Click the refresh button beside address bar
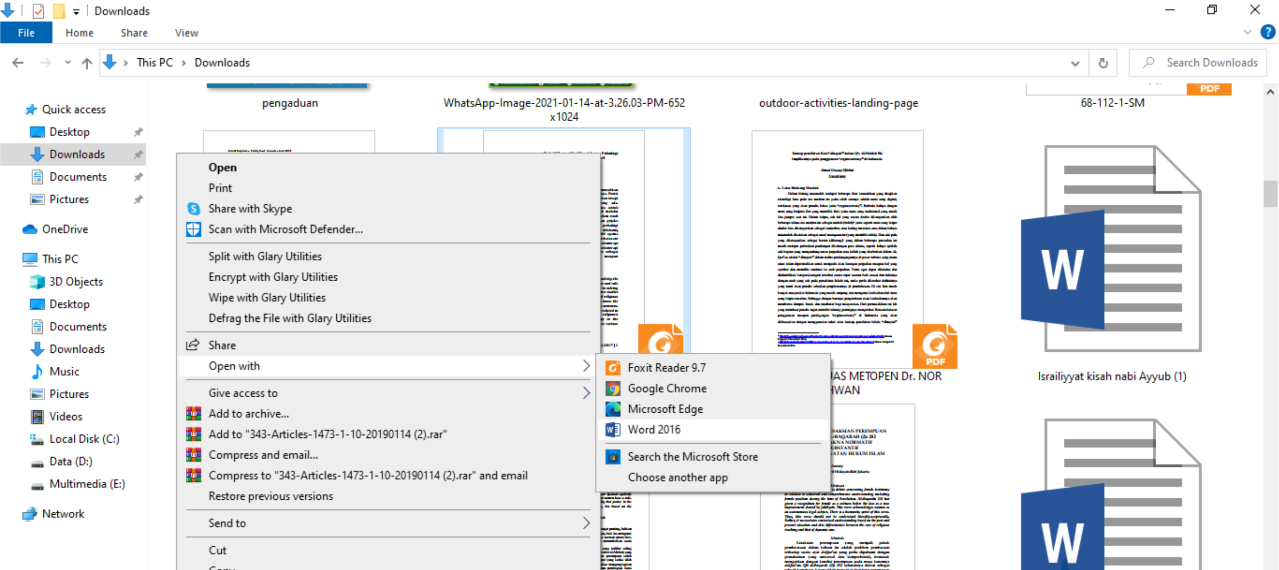This screenshot has height=570, width=1279. click(1103, 63)
